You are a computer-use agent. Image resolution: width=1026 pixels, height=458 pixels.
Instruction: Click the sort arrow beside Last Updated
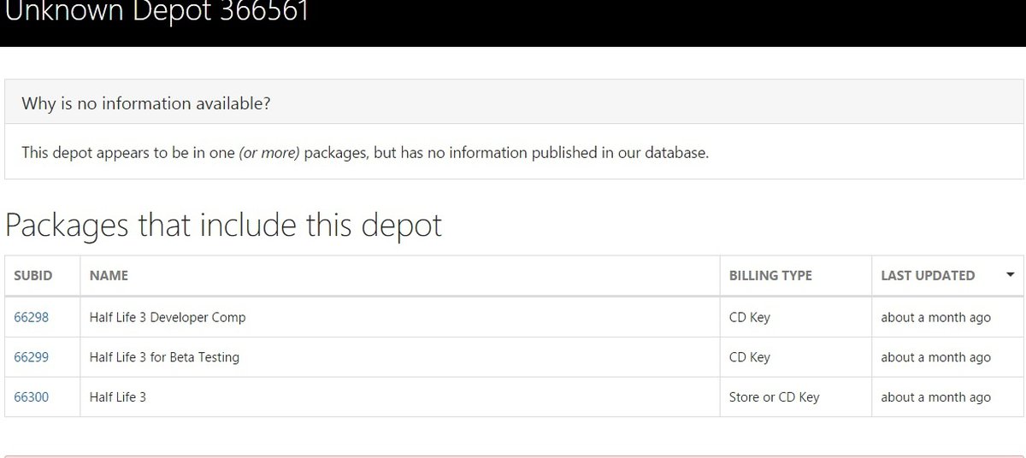[x=1010, y=275]
